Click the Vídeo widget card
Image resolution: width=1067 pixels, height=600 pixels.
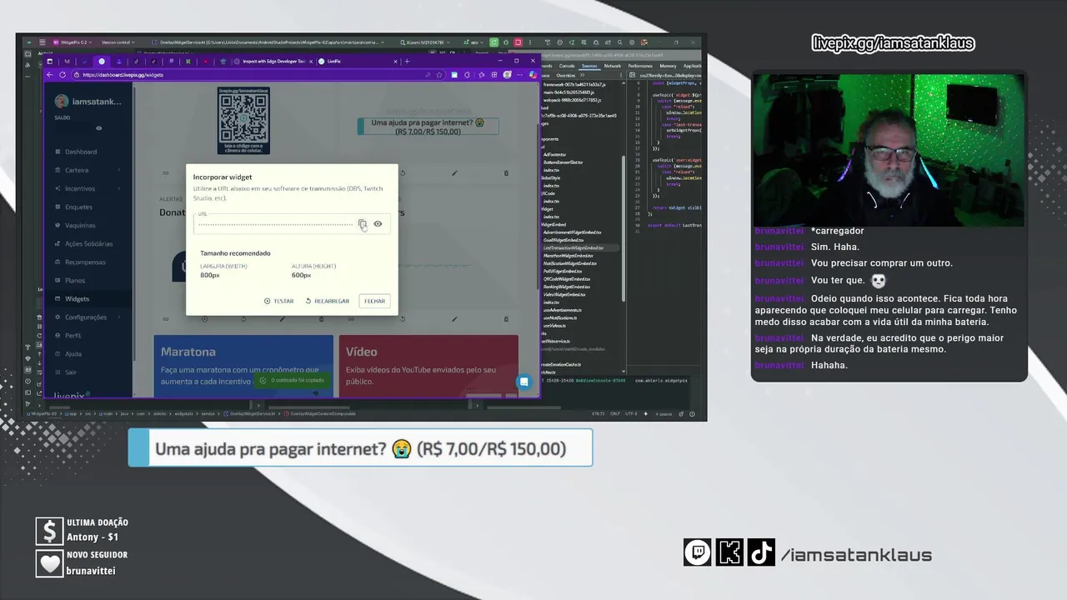(x=428, y=366)
